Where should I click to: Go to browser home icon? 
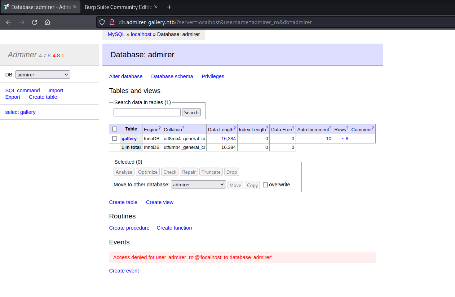coord(47,22)
